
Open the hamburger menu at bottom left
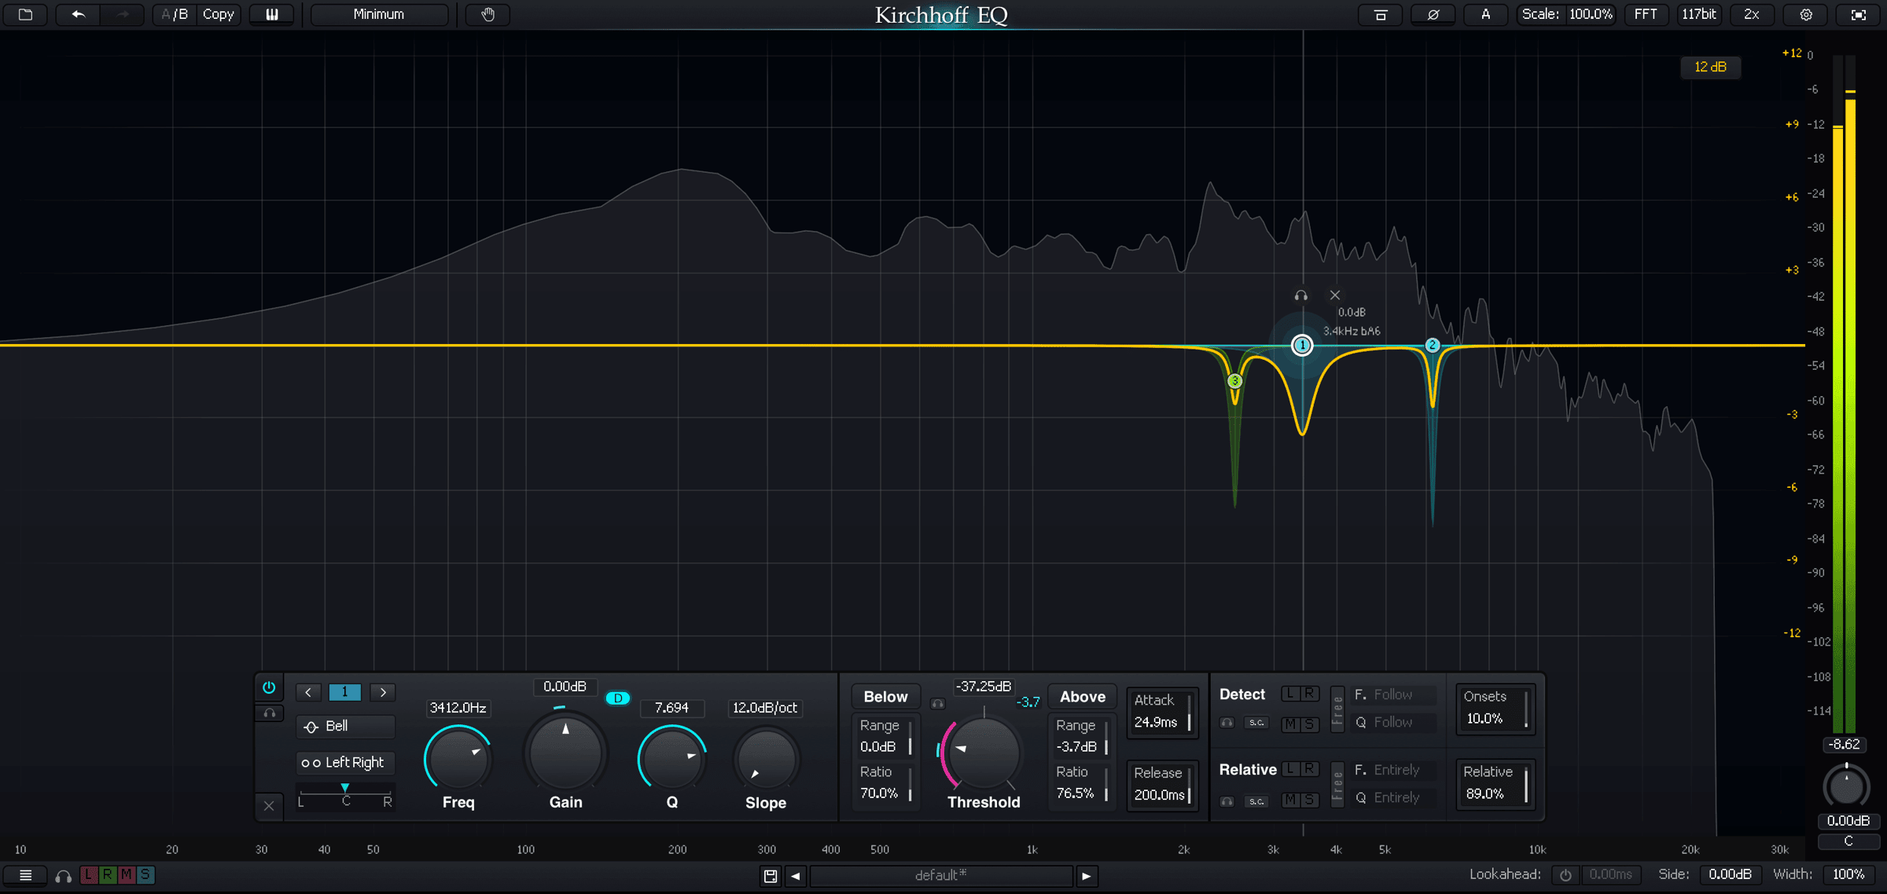[25, 875]
